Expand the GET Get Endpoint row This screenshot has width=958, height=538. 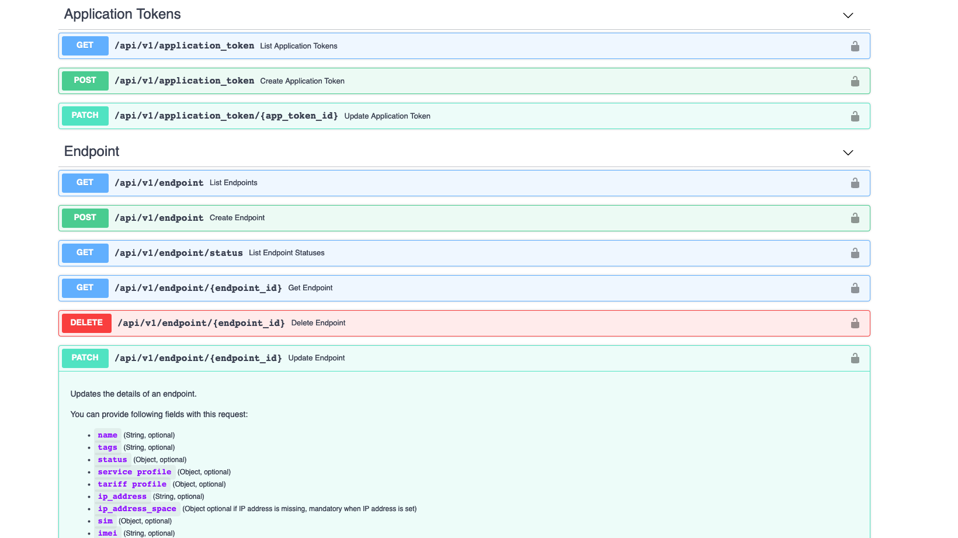coord(467,288)
